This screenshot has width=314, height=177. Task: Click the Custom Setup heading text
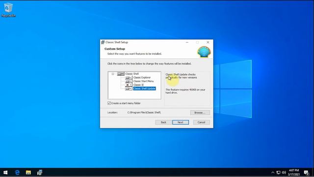[x=114, y=49]
